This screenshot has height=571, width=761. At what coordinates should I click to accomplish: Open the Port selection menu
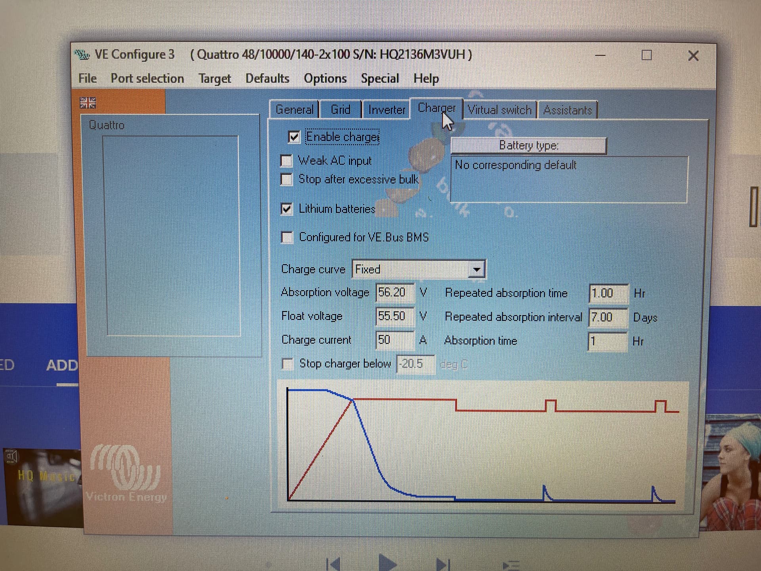[x=147, y=79]
